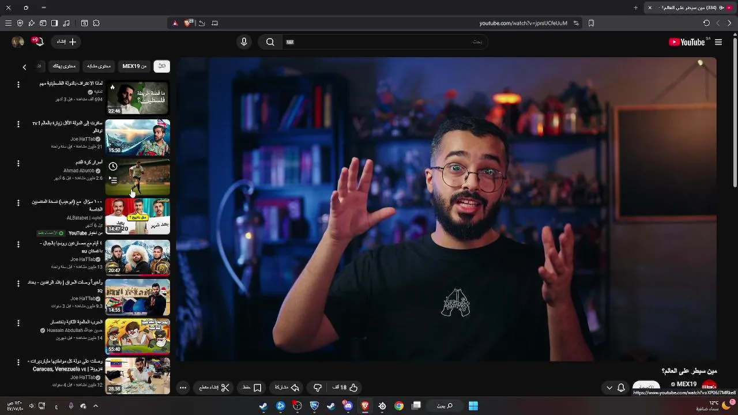Viewport: 738px width, 415px height.
Task: Click the YouTube search magnifier button
Action: point(270,41)
